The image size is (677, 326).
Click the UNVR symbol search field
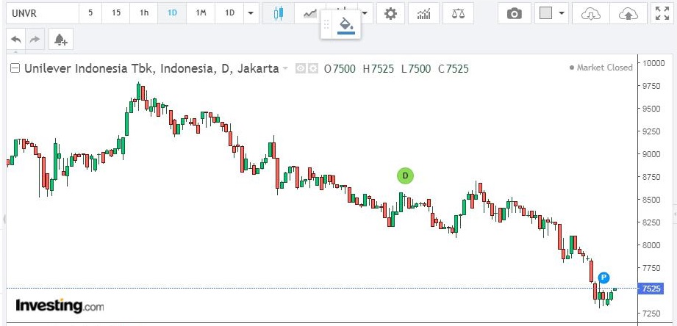coord(43,13)
